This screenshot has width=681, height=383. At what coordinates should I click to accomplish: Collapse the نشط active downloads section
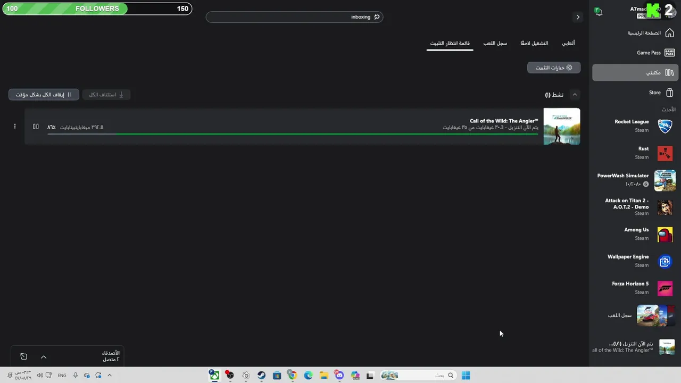tap(575, 95)
